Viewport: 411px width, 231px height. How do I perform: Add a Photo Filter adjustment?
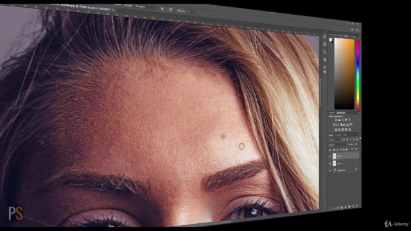(344, 124)
